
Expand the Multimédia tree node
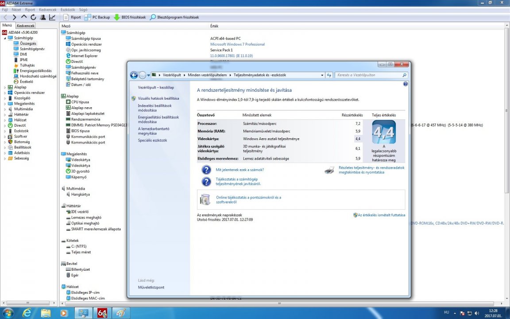pyautogui.click(x=5, y=109)
